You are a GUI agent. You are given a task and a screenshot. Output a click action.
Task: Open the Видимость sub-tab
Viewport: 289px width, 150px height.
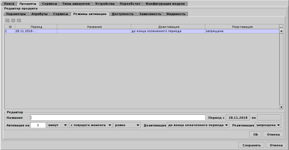[x=176, y=14]
